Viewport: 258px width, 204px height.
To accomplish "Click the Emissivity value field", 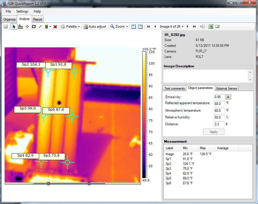I will pos(219,97).
